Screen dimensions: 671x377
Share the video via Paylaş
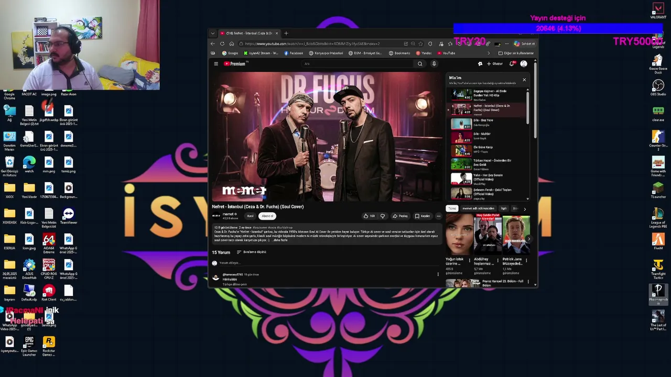(x=400, y=216)
